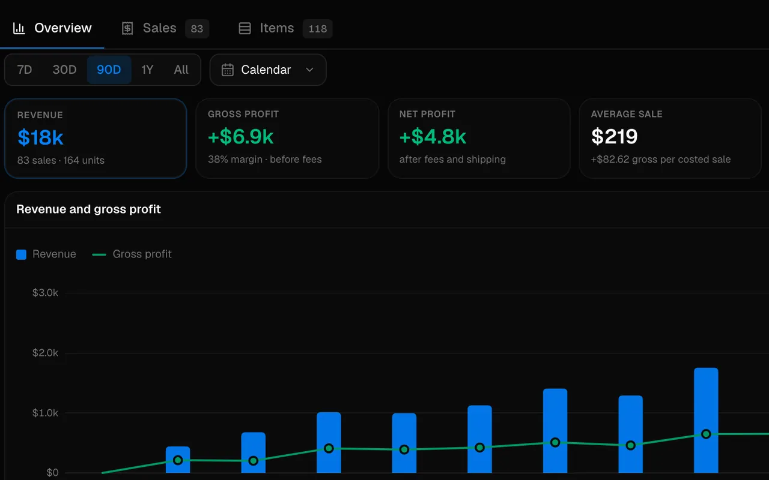The image size is (769, 480).
Task: Click the 'Revenue and gross profit' heading
Action: tap(88, 209)
